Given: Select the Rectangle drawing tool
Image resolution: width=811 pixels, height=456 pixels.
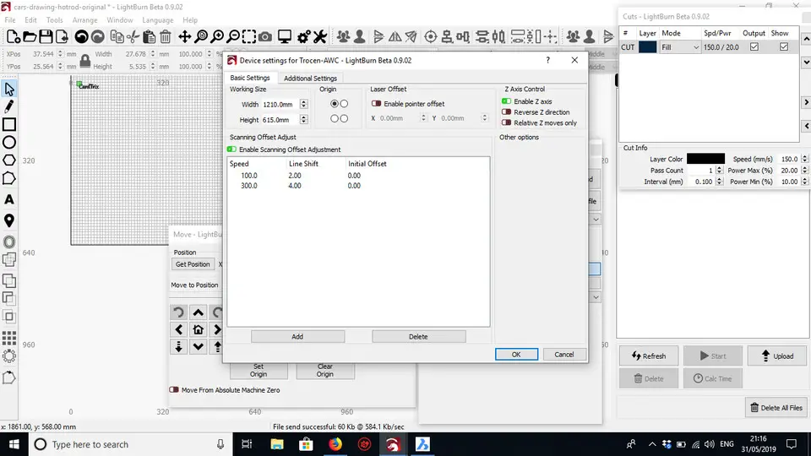Looking at the screenshot, I should point(9,125).
